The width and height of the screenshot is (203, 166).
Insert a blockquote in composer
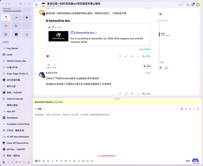coord(66,161)
